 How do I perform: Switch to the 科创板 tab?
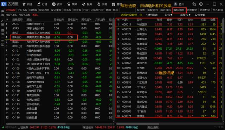(x=33, y=10)
